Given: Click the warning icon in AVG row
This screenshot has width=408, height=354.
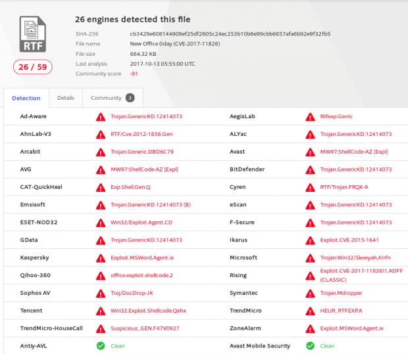Looking at the screenshot, I should (x=101, y=170).
